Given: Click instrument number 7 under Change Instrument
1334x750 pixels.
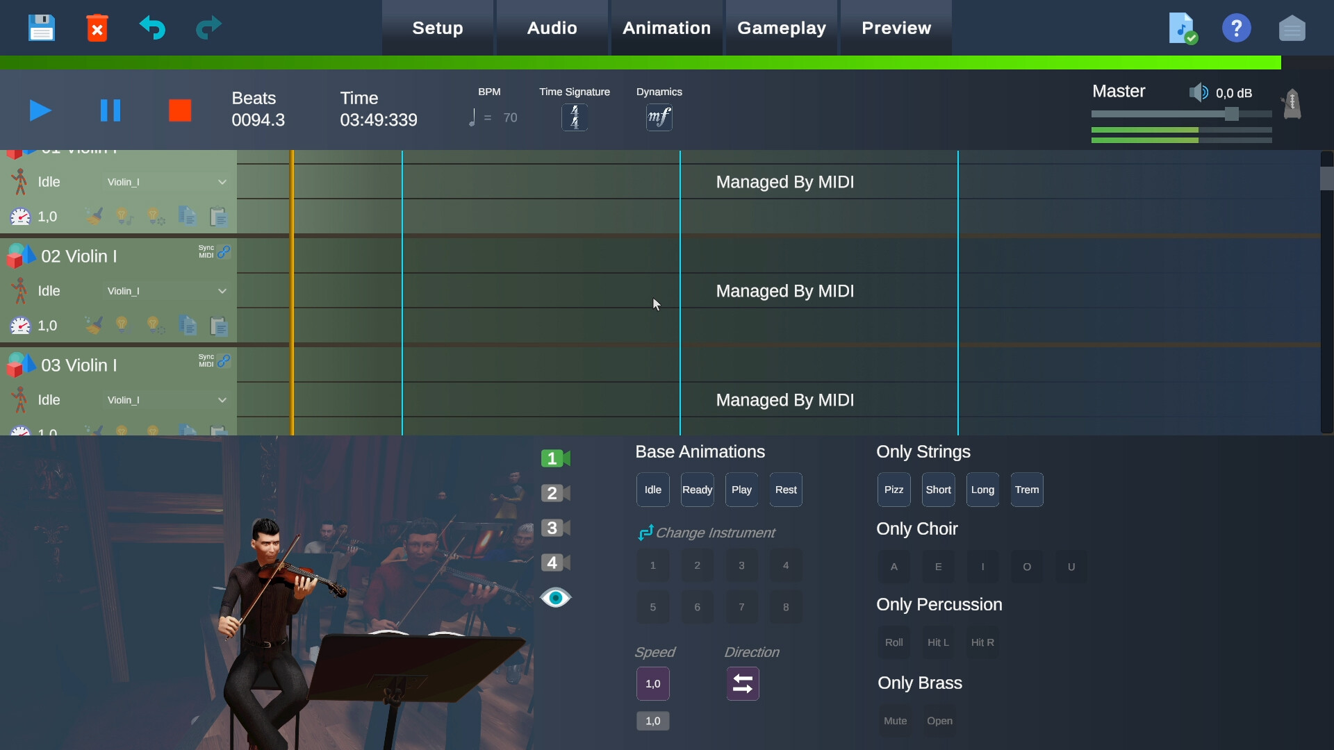Looking at the screenshot, I should coord(741,606).
